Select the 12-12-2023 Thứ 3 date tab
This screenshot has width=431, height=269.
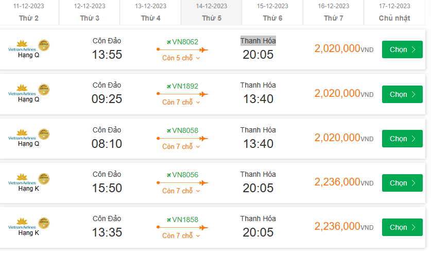click(x=90, y=12)
